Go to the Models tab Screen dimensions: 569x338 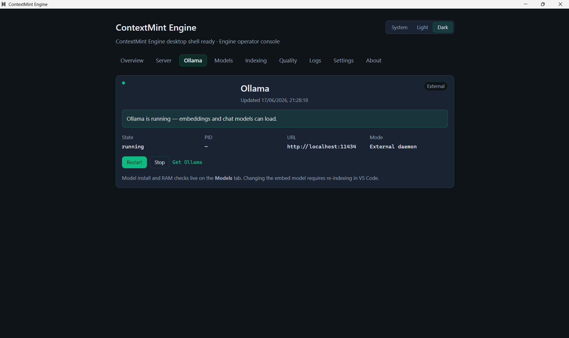224,60
